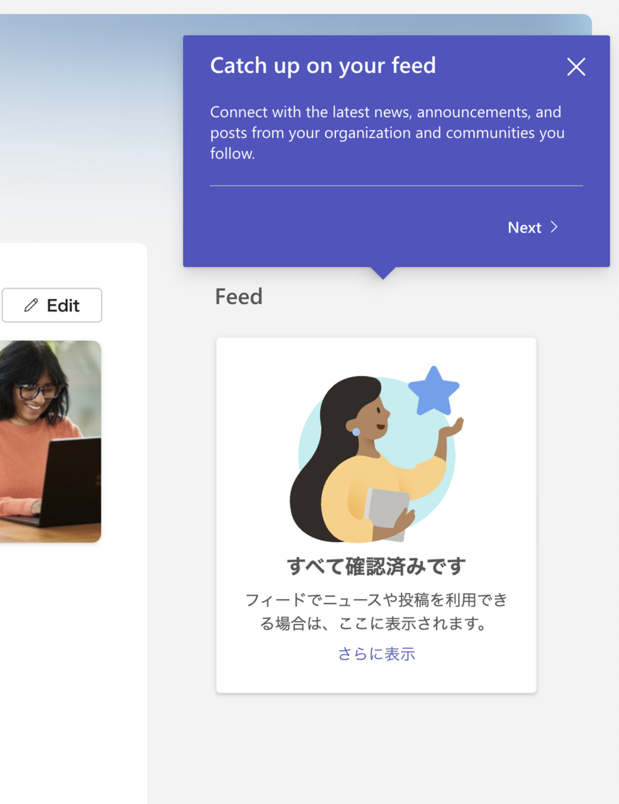Click the chevron arrow beside Next
The width and height of the screenshot is (619, 804).
554,227
